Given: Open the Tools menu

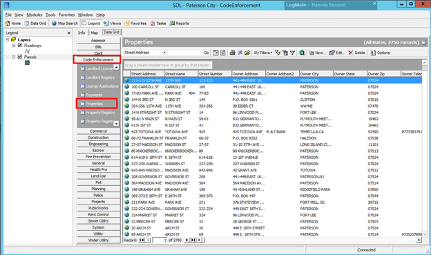Looking at the screenshot, I should [50, 15].
